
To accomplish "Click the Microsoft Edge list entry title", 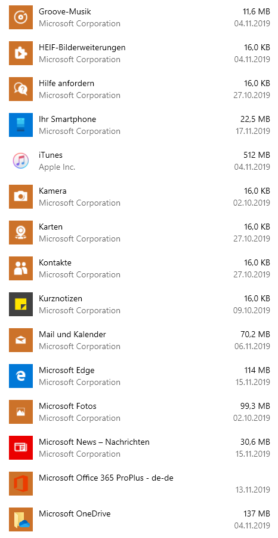I will coord(67,370).
